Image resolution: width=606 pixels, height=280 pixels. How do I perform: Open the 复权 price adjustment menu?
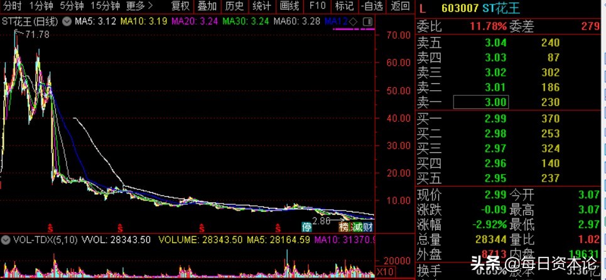180,6
